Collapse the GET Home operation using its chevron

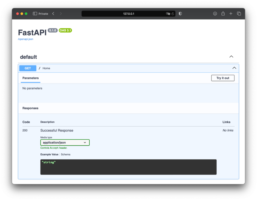pos(234,68)
